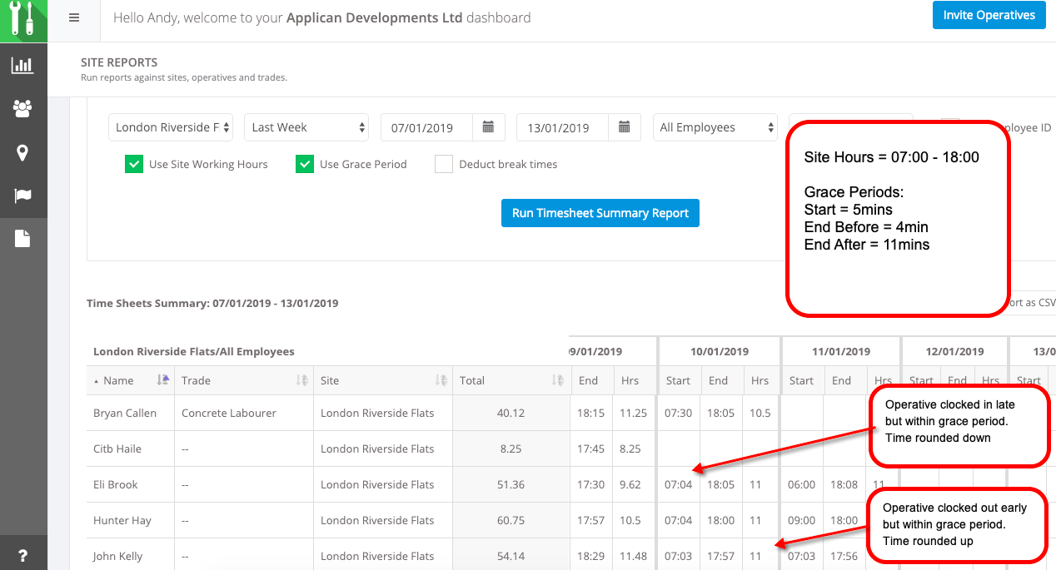Click the question mark help icon
The image size is (1056, 570).
point(22,555)
